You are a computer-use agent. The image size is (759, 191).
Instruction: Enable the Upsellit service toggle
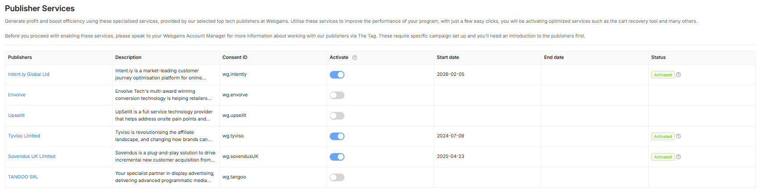[337, 116]
